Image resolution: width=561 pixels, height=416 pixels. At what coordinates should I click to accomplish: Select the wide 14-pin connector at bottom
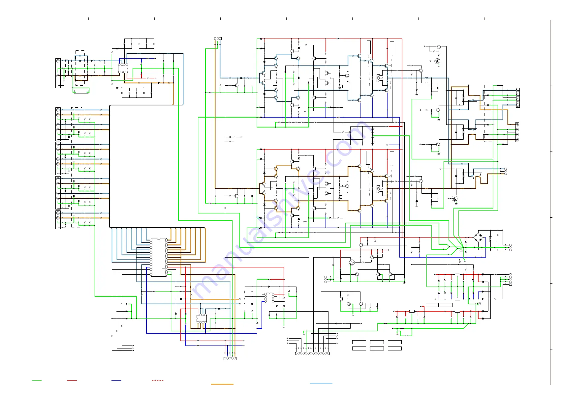click(x=312, y=353)
